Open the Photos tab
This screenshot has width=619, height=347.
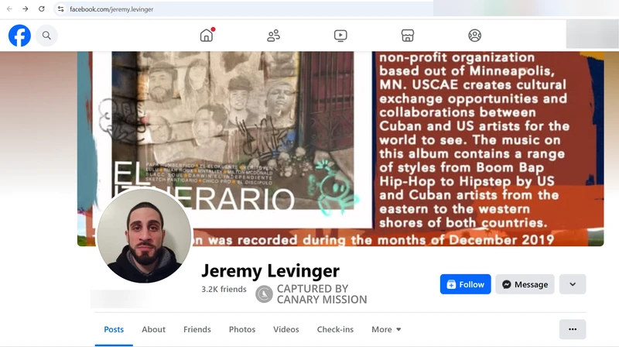242,329
